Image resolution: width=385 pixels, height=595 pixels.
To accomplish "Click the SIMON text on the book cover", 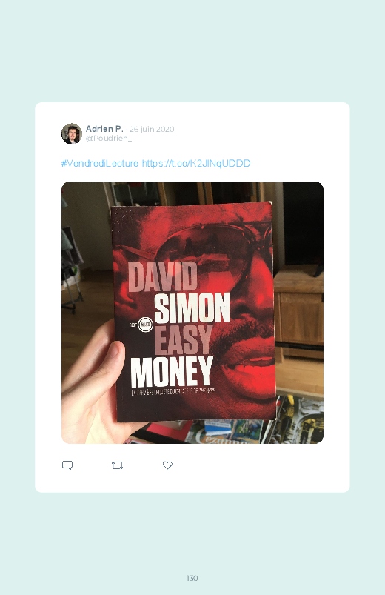I will click(192, 308).
